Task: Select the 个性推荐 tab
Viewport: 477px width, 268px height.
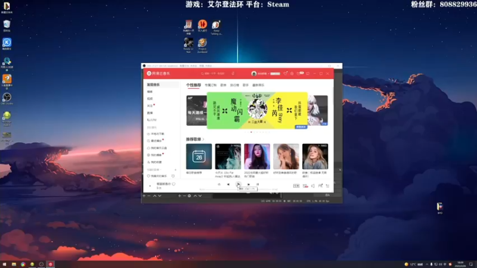Action: coord(193,85)
